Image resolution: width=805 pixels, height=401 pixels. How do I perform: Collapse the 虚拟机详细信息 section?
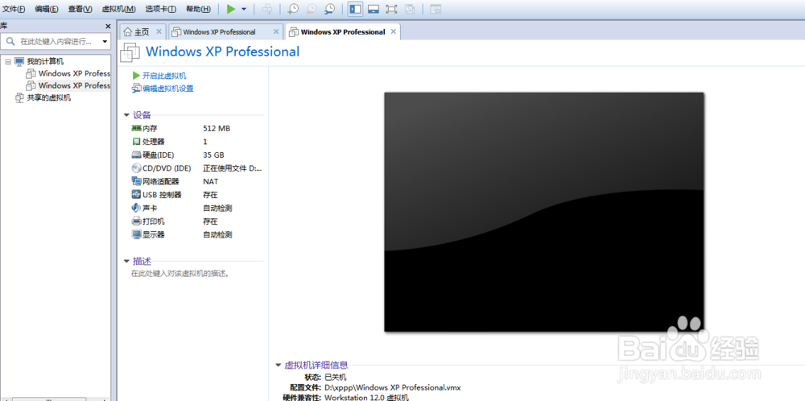[278, 366]
